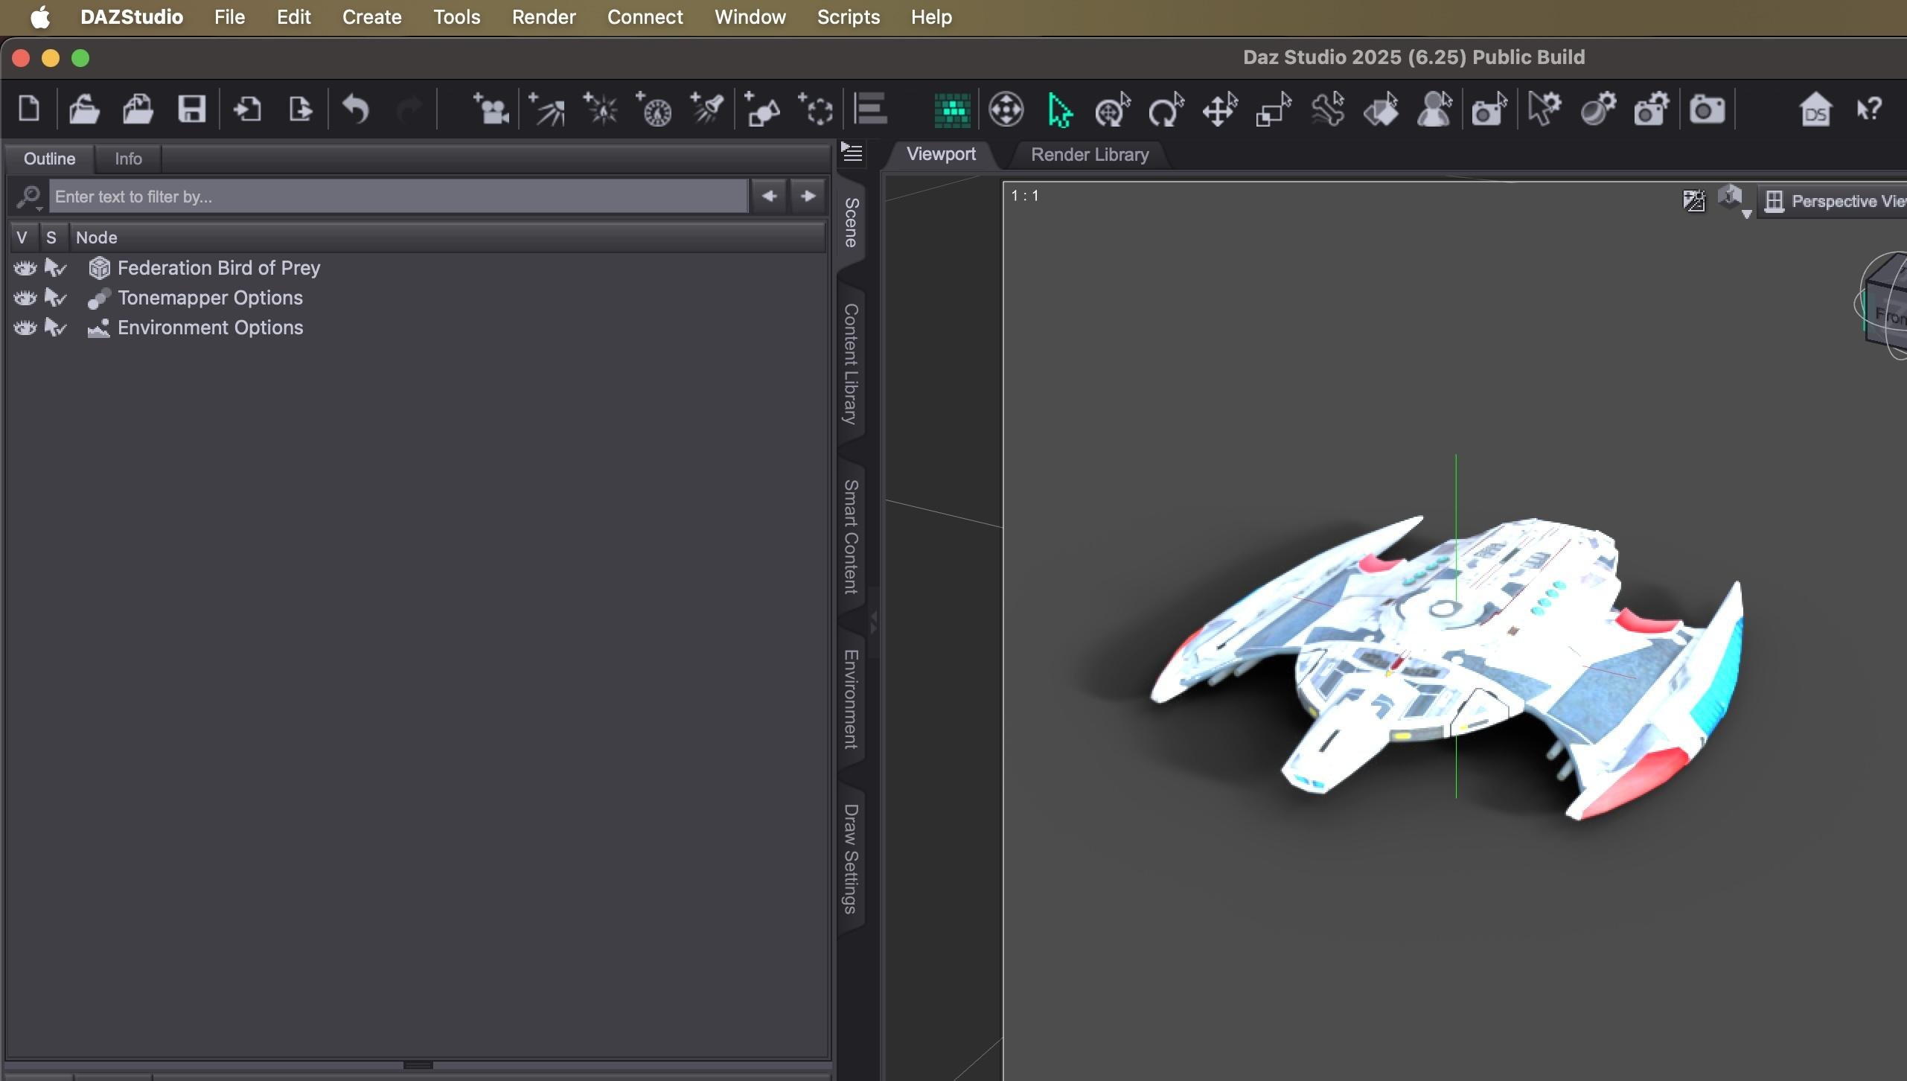
Task: Open the Content Library side pane
Action: pos(850,363)
